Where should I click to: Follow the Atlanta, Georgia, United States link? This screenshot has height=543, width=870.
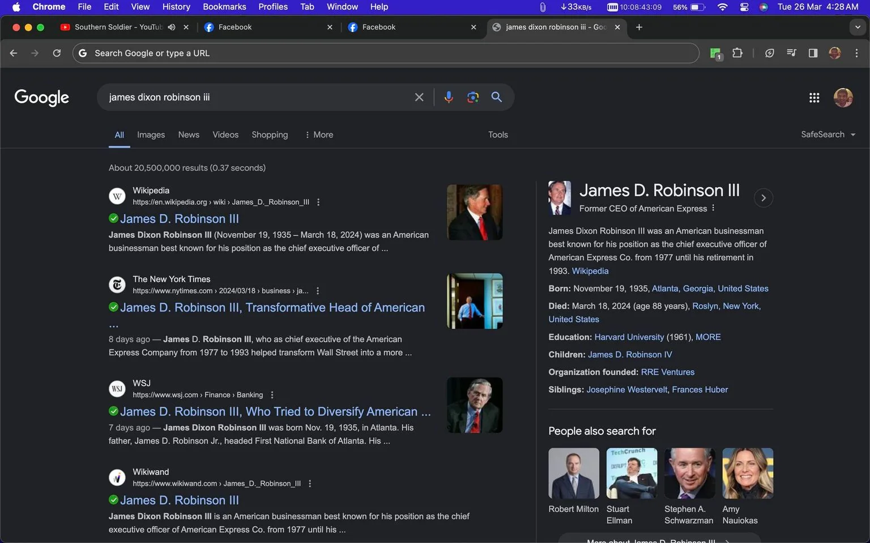[x=710, y=288]
